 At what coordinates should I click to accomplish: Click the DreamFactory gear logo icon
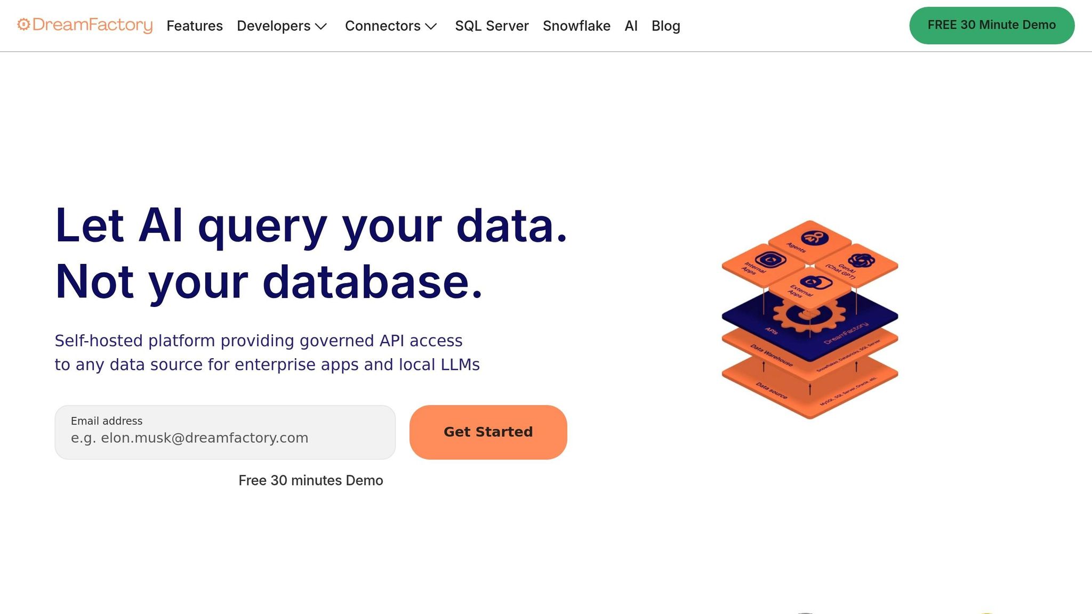pyautogui.click(x=23, y=25)
